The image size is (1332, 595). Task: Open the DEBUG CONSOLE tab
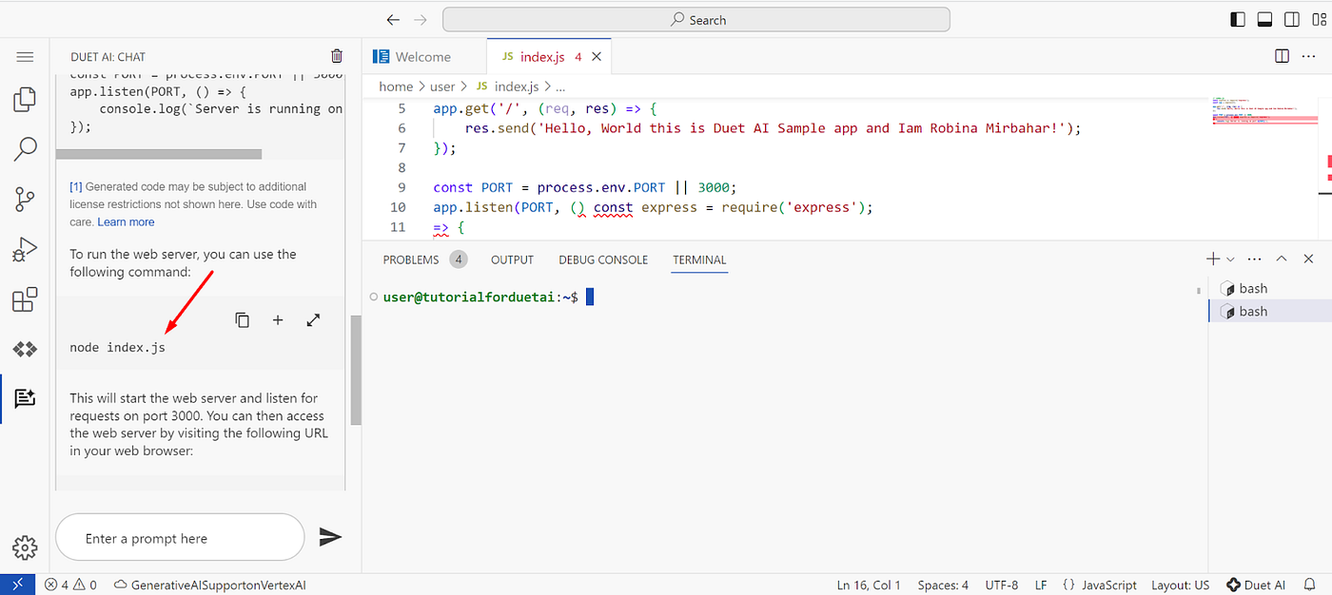click(603, 259)
